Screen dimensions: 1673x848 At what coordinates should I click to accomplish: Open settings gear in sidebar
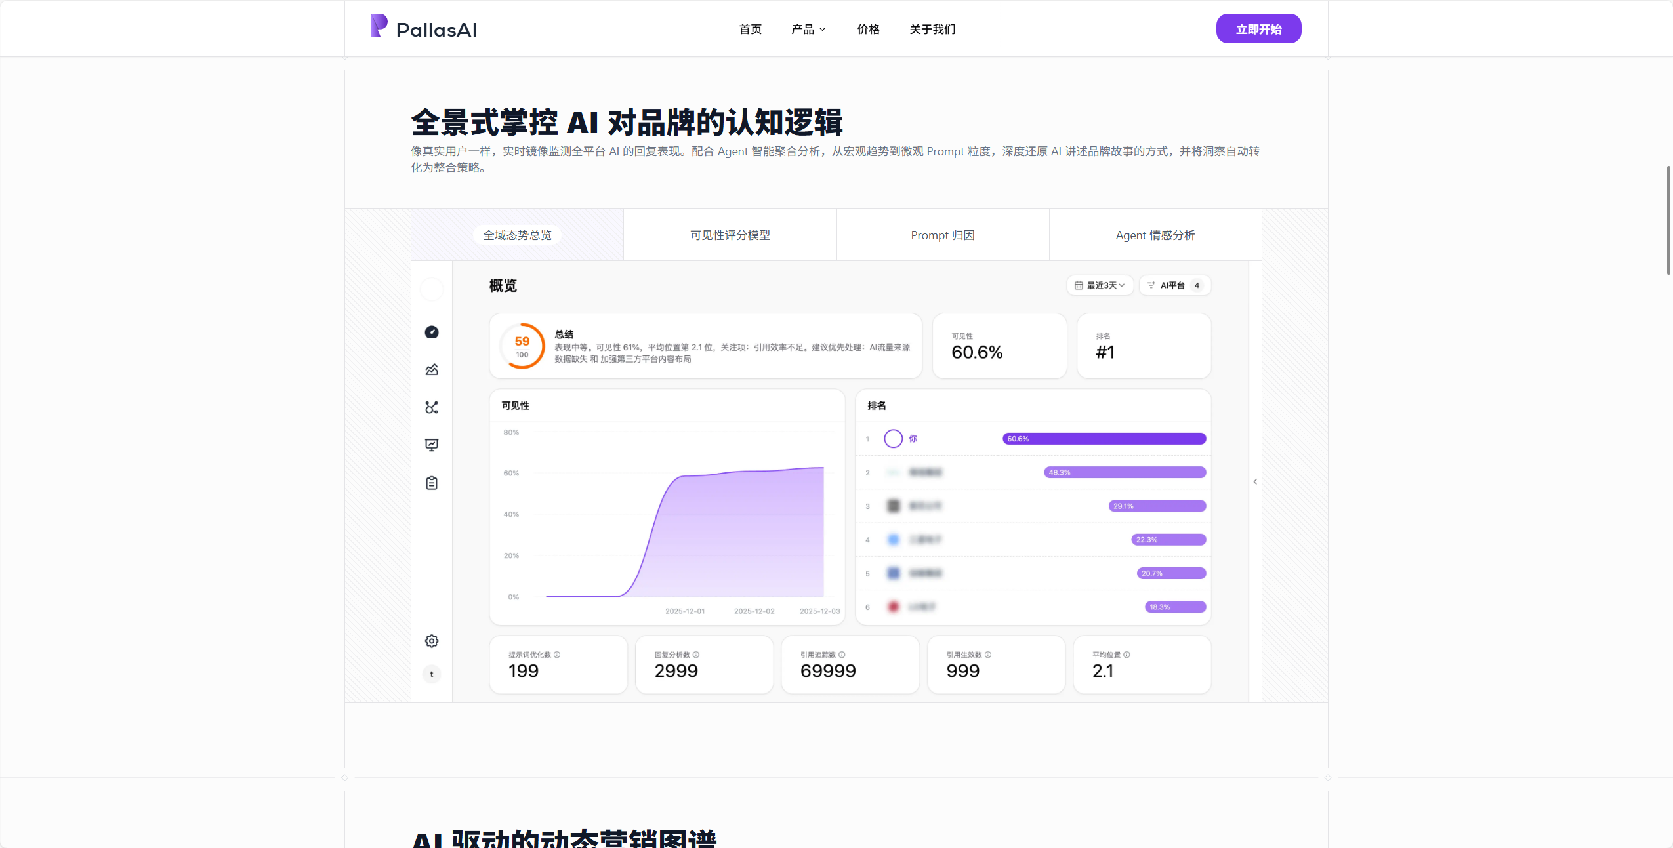(432, 641)
